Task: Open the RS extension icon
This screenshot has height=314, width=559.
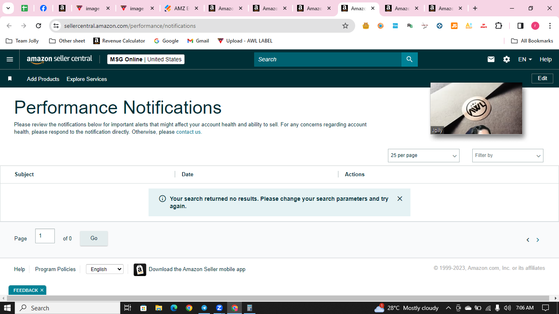Action: pyautogui.click(x=410, y=26)
